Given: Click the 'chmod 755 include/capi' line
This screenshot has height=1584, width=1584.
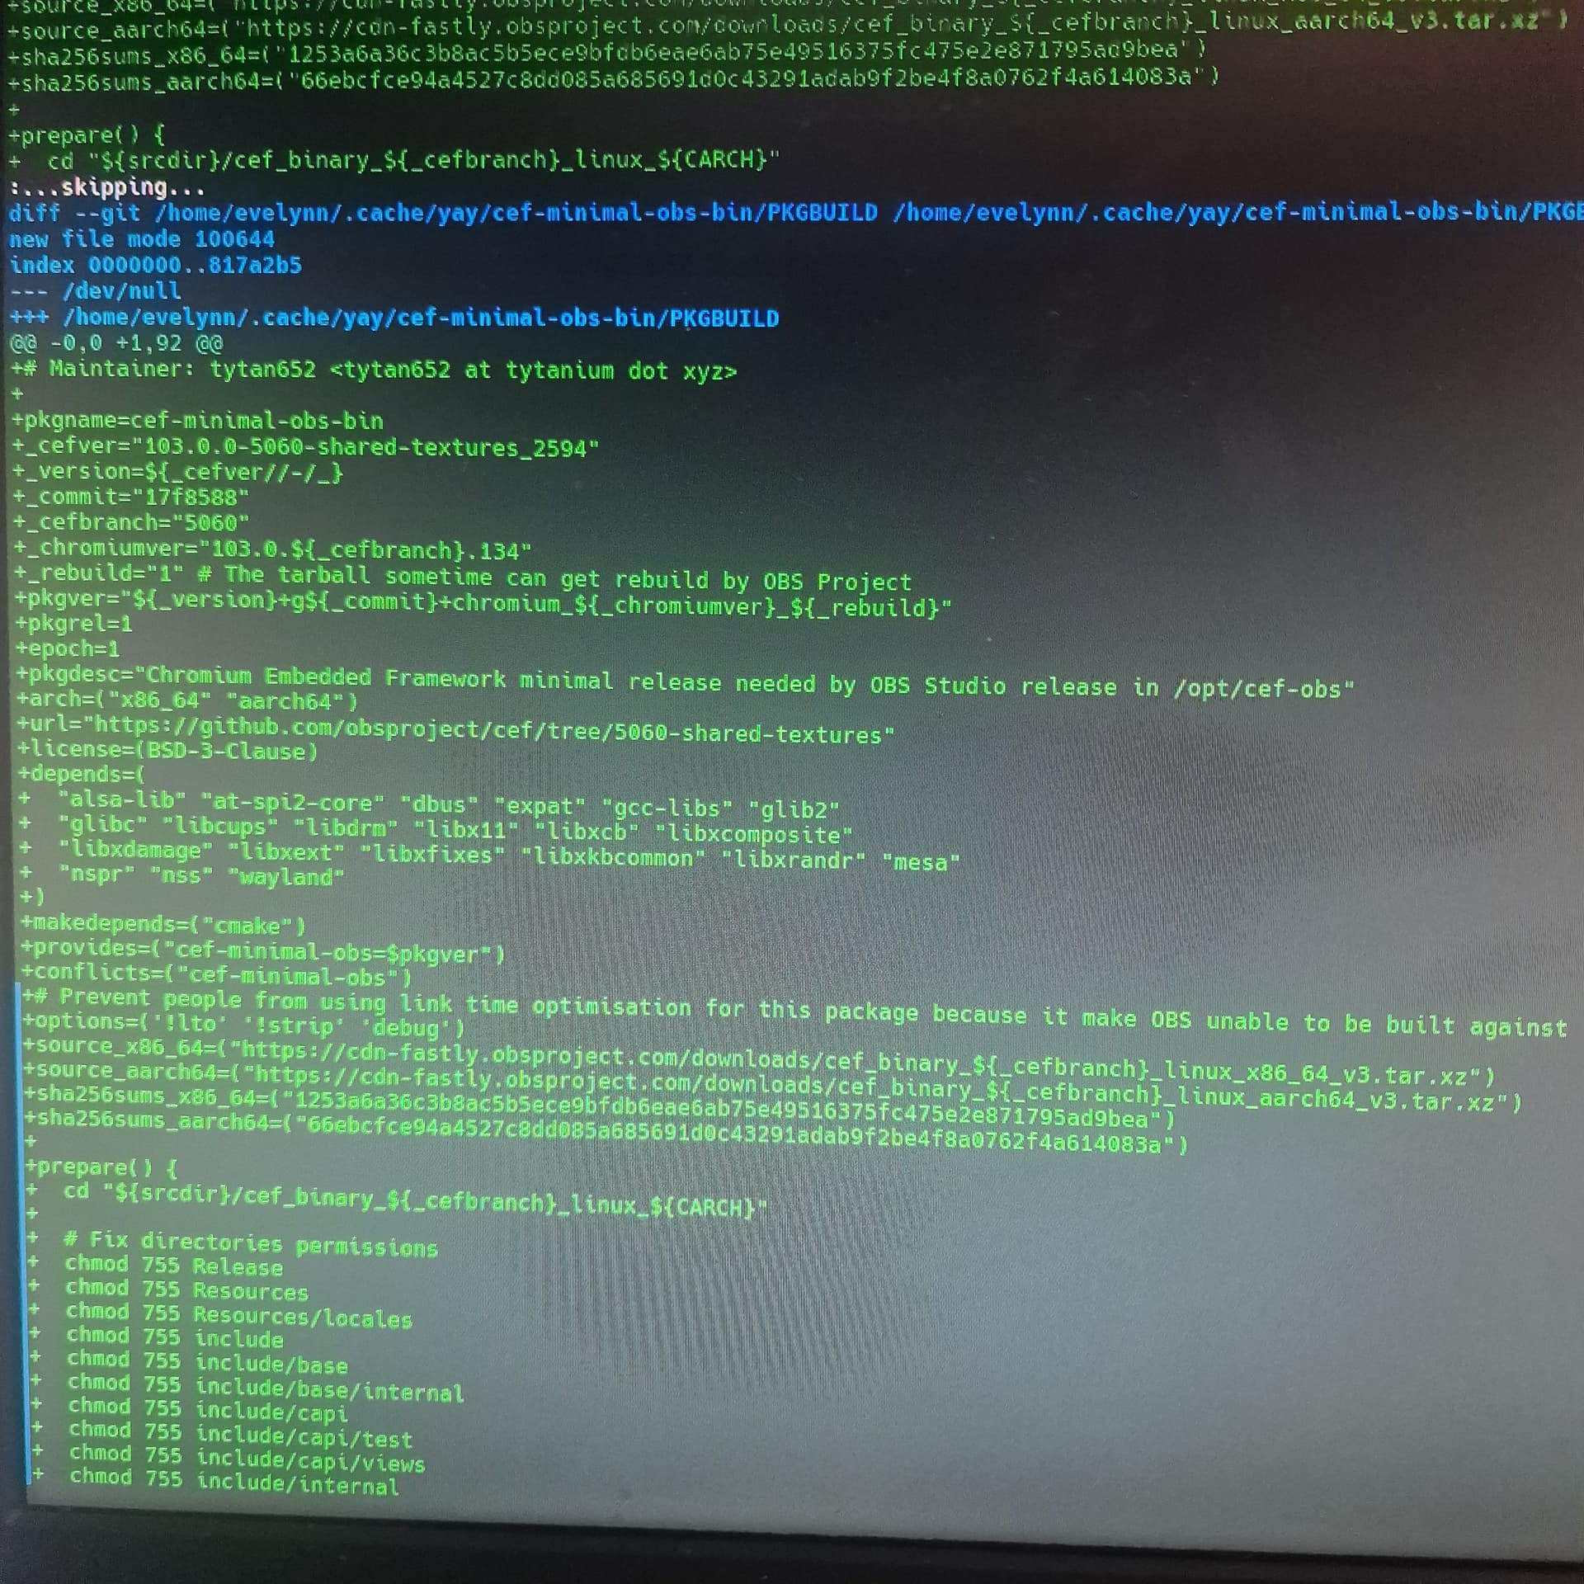Looking at the screenshot, I should tap(190, 1409).
